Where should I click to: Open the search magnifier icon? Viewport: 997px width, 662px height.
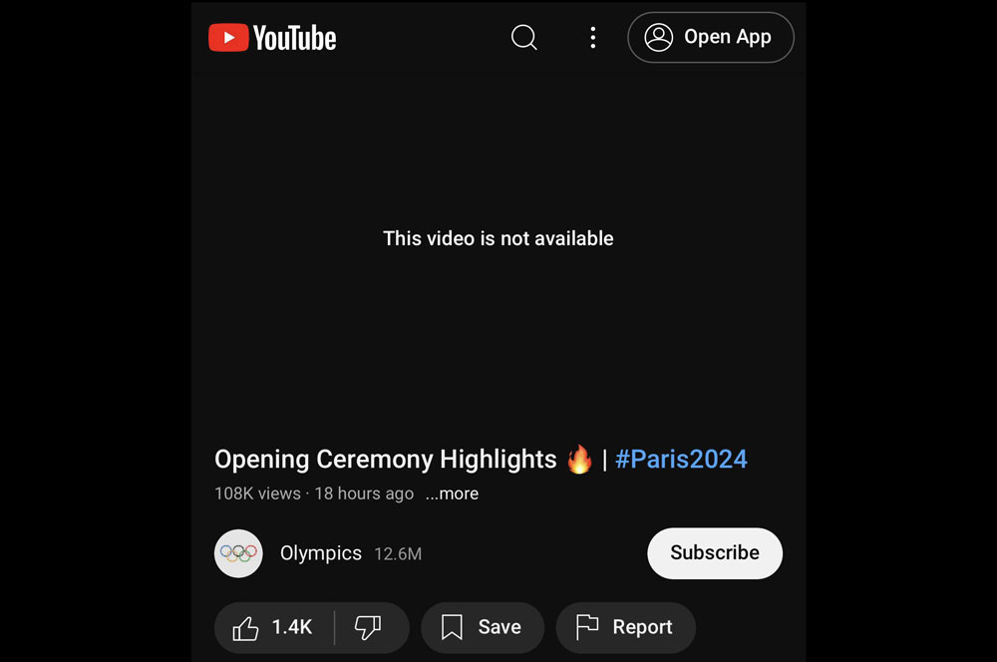(x=524, y=38)
